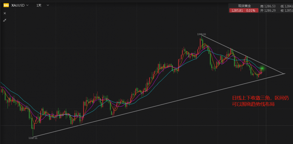293x144 pixels.
Task: Select the XAUUSD symbol name
Action: coord(18,5)
